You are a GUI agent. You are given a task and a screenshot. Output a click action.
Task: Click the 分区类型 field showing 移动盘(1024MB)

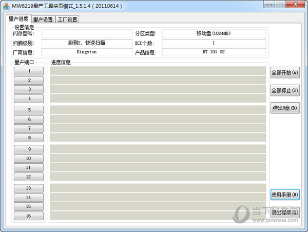[214, 33]
